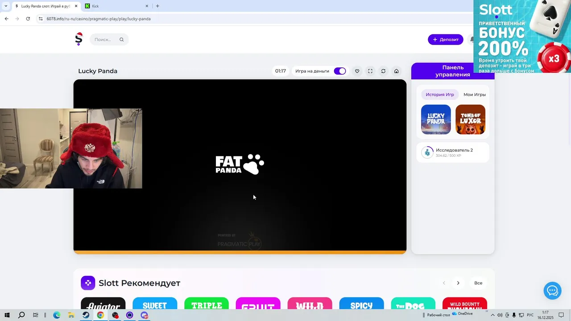
Task: Open the Панель управления header
Action: pyautogui.click(x=453, y=71)
